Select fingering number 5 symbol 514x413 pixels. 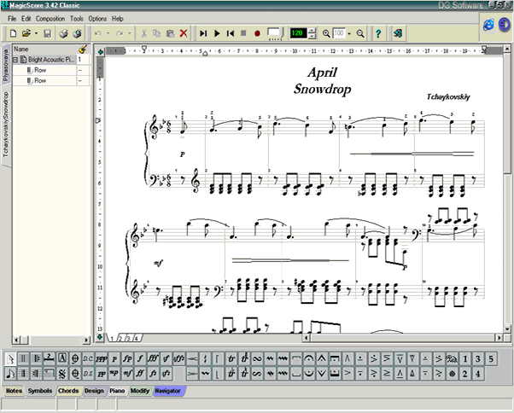pyautogui.click(x=491, y=359)
